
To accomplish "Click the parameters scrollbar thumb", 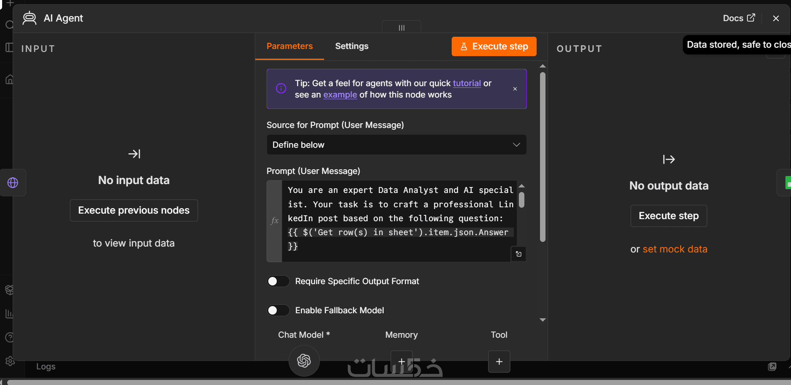I will [x=543, y=157].
